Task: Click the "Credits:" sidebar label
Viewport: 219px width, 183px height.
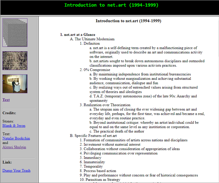Action: click(10, 113)
